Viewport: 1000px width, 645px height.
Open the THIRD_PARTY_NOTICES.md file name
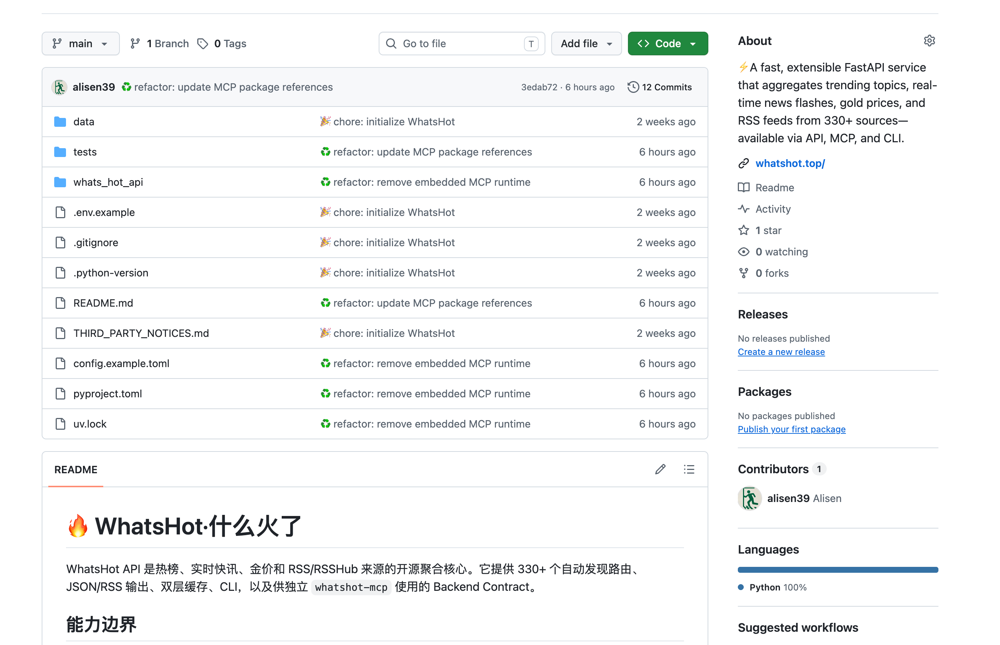[x=141, y=333]
